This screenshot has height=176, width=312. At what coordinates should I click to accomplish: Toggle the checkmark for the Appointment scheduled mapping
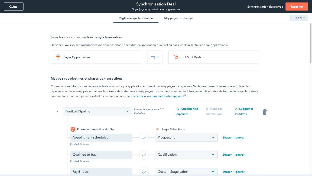pos(144,138)
